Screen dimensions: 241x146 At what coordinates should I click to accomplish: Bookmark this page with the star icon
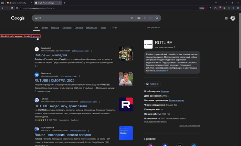pyautogui.click(x=211, y=8)
